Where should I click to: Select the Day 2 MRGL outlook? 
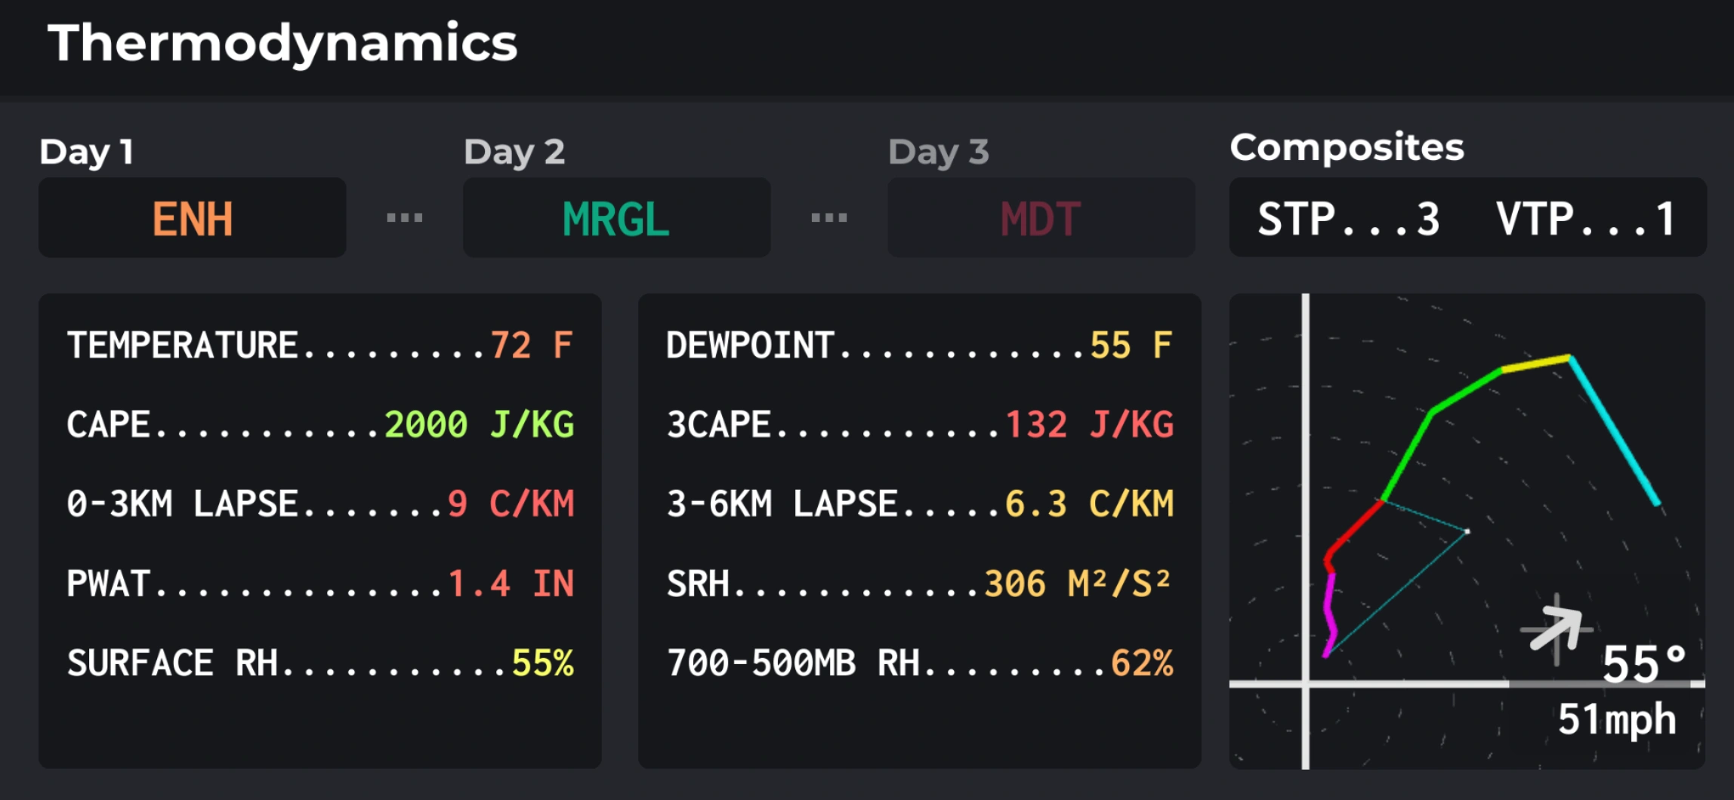616,218
